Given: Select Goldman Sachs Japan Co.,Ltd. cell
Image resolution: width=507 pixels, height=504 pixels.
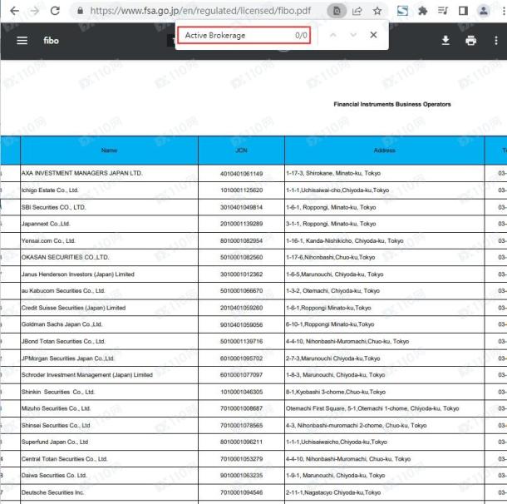Looking at the screenshot, I should [x=109, y=324].
